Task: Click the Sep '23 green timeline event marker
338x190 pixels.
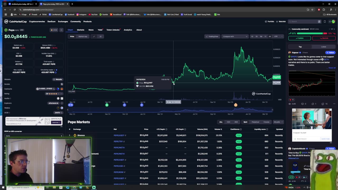Action: click(x=107, y=105)
